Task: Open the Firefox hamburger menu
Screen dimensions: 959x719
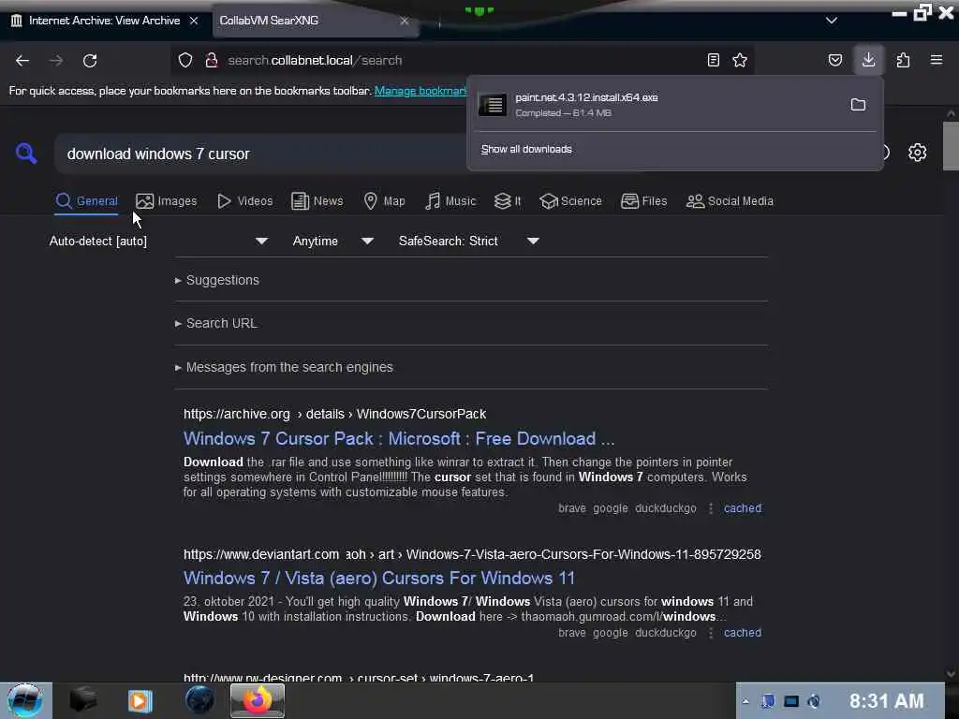Action: click(937, 60)
